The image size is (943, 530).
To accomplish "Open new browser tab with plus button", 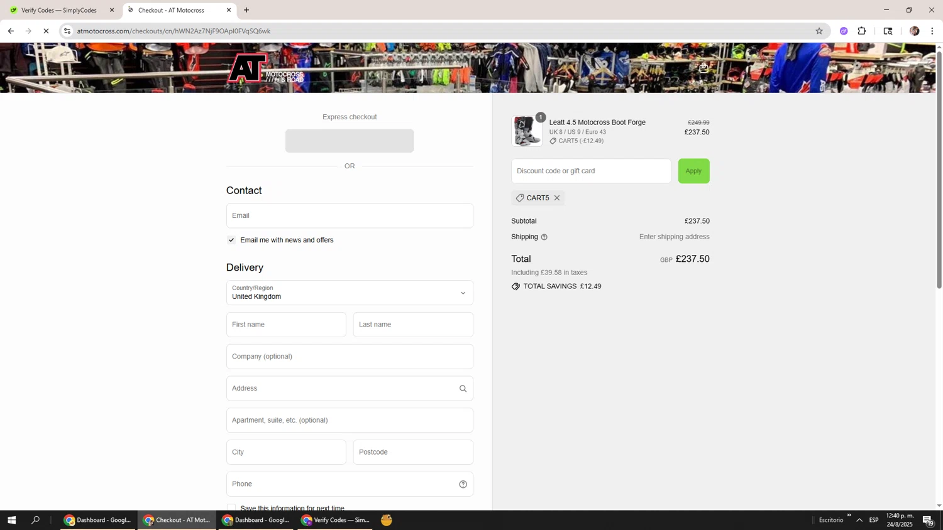I will (x=246, y=10).
